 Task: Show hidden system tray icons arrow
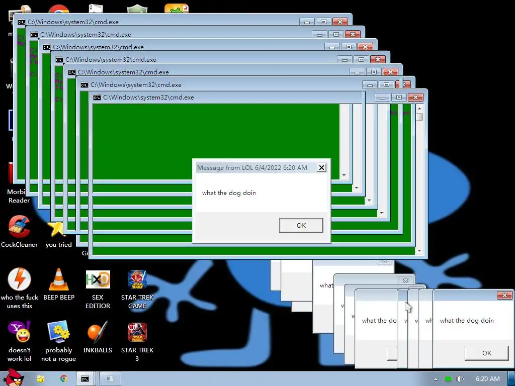436,379
